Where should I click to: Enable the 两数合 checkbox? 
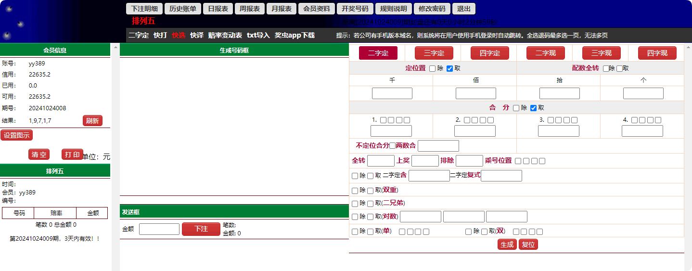(x=392, y=146)
